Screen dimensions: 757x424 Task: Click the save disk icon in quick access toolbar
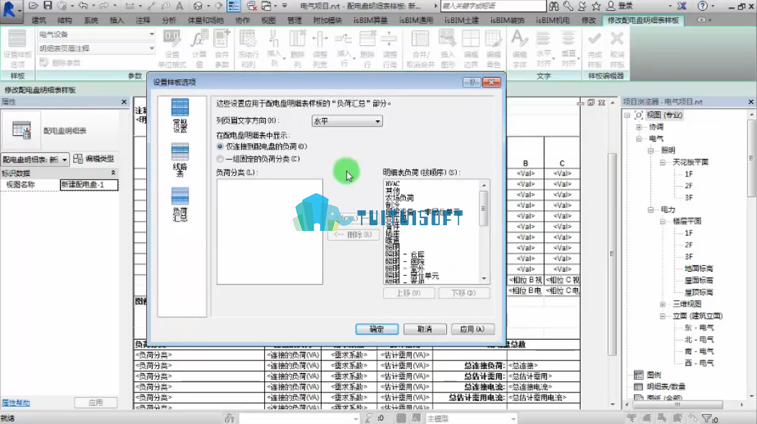pyautogui.click(x=47, y=6)
